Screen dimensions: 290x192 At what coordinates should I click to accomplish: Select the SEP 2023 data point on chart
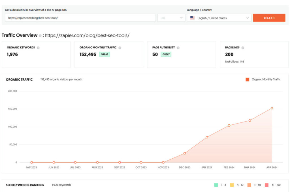pos(120,163)
